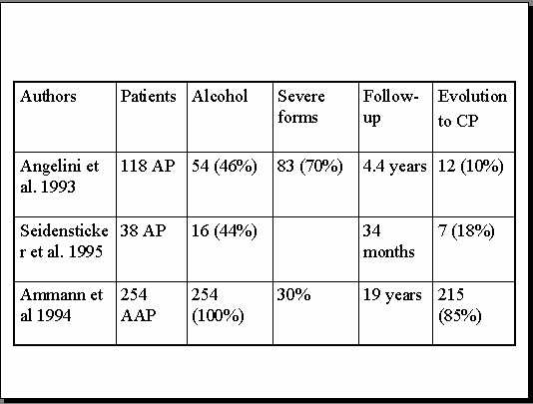This screenshot has width=533, height=404.
Task: Select the 215 (85%) cell
Action: point(474,313)
